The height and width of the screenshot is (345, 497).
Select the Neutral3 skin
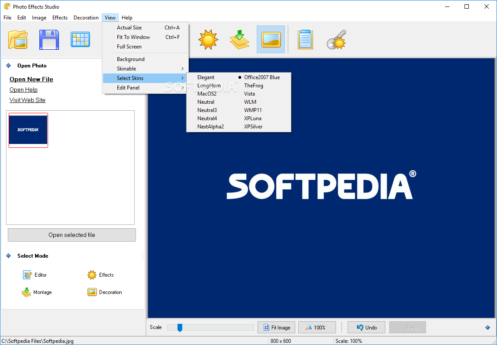point(207,110)
